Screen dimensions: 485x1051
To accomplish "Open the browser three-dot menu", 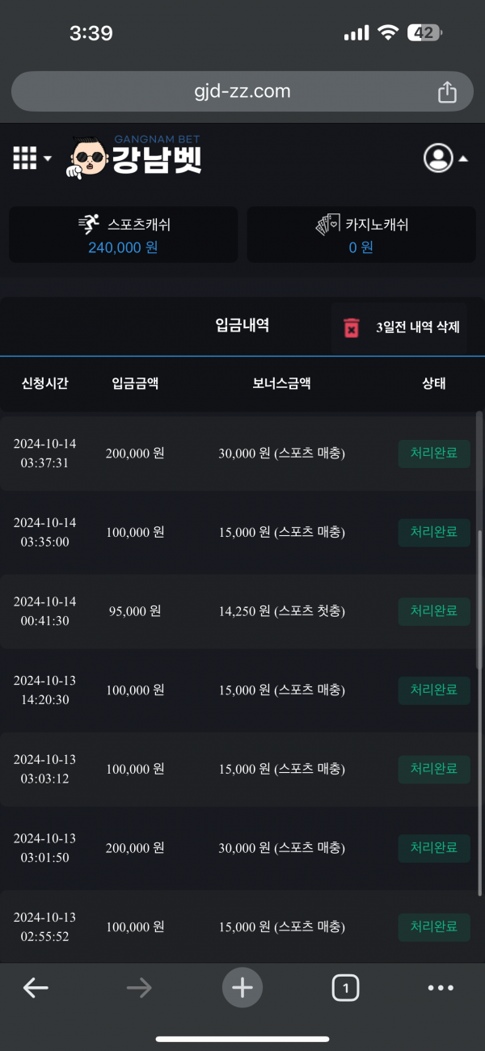I will (x=441, y=987).
